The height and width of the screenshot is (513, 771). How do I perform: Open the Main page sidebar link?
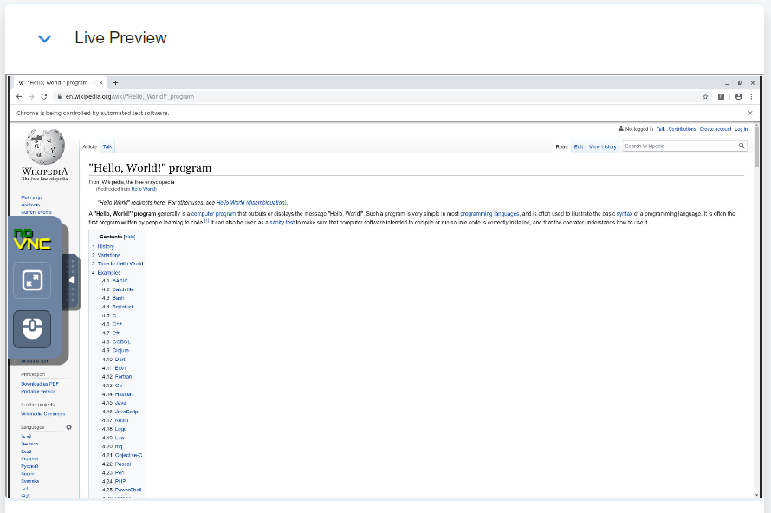31,198
